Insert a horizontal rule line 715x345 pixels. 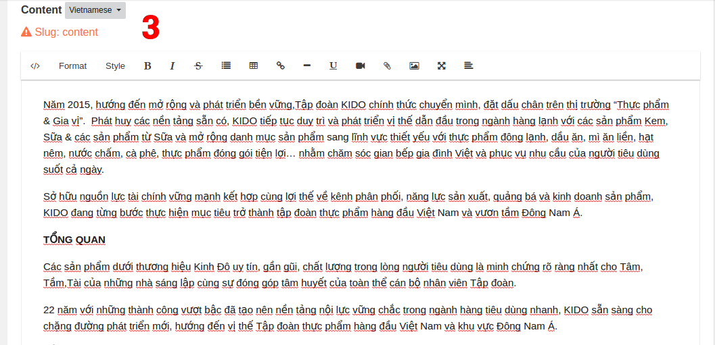(x=307, y=66)
